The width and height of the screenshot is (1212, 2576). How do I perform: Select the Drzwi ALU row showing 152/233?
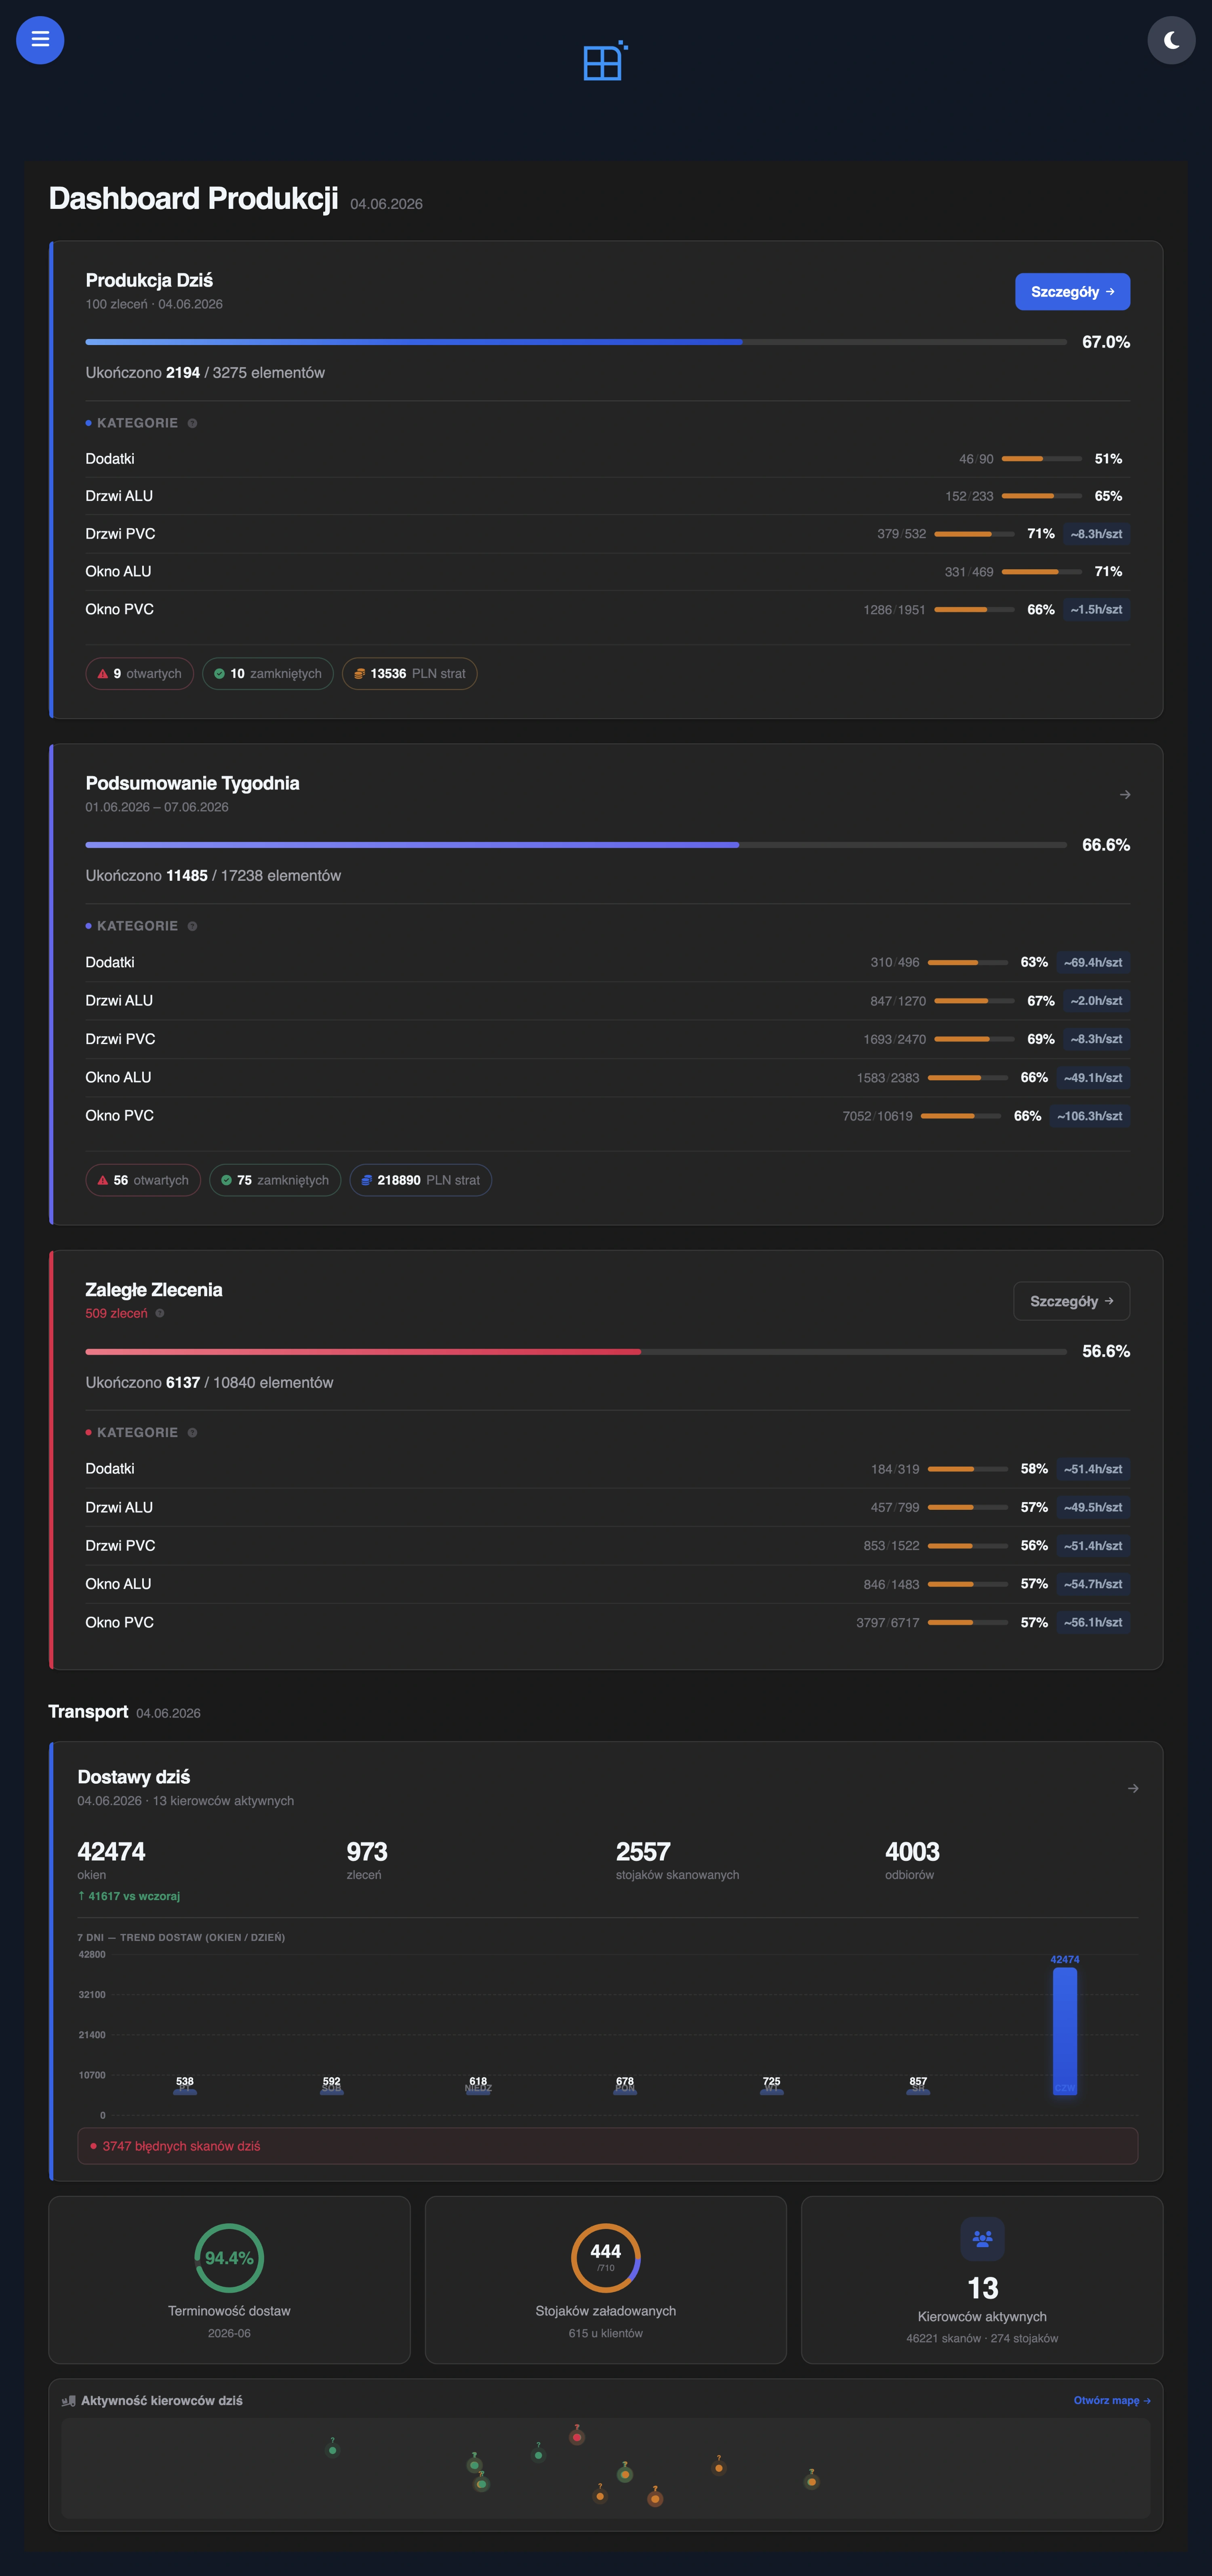[x=608, y=496]
